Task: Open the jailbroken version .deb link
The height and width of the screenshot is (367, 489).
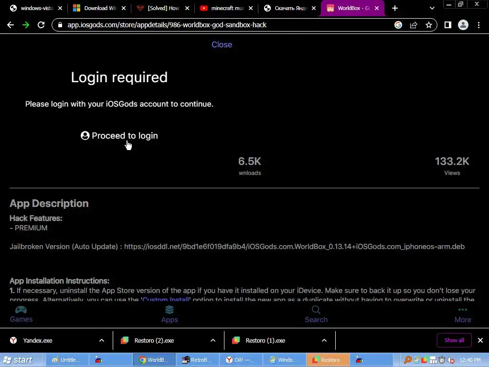Action: pos(294,247)
